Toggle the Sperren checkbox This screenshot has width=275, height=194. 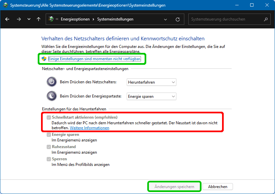(49, 159)
